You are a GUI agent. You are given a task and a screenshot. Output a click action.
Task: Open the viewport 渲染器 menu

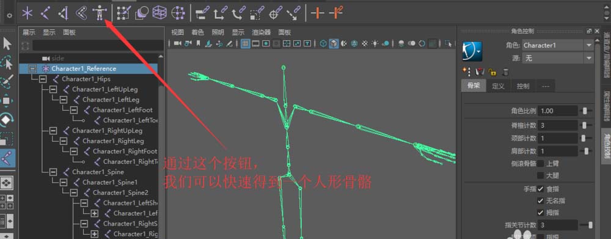[261, 32]
